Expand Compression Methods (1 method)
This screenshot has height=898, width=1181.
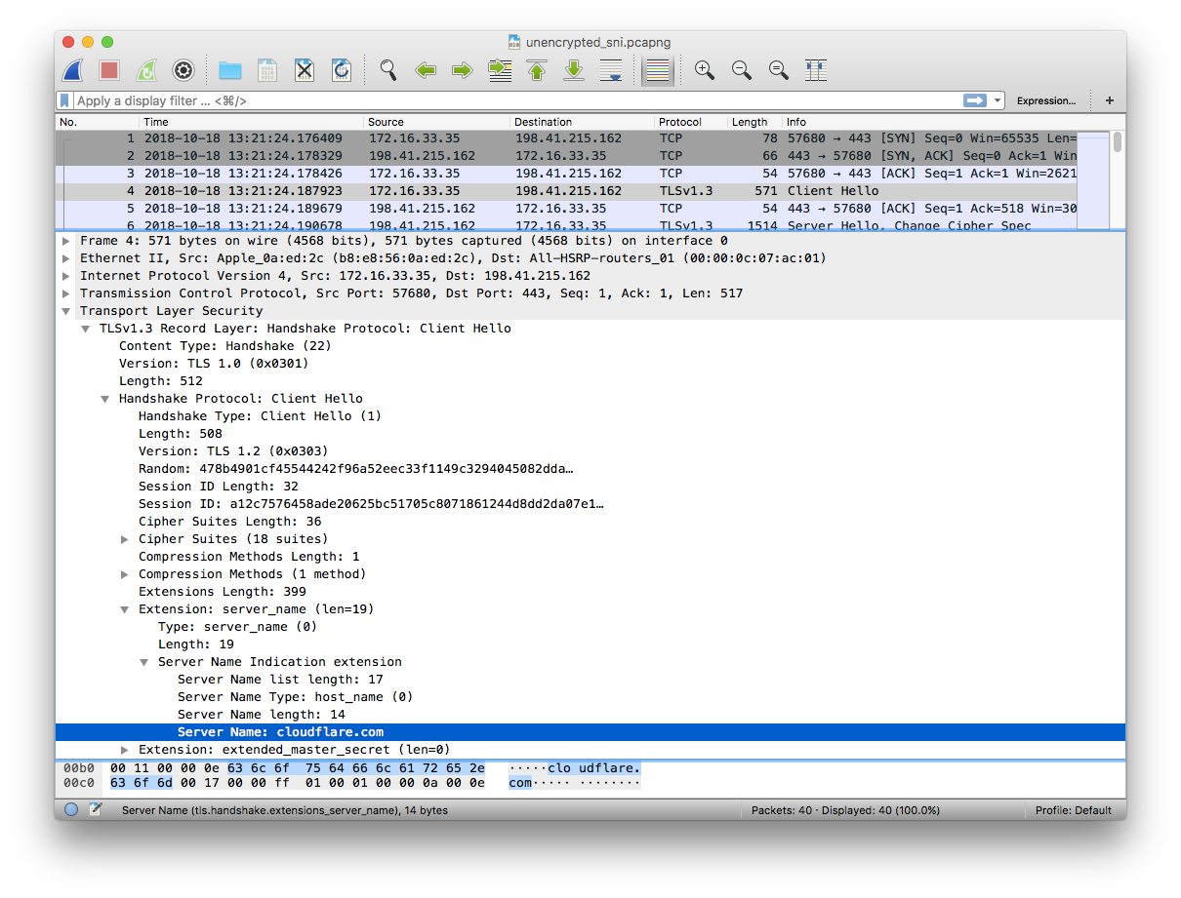click(x=124, y=574)
